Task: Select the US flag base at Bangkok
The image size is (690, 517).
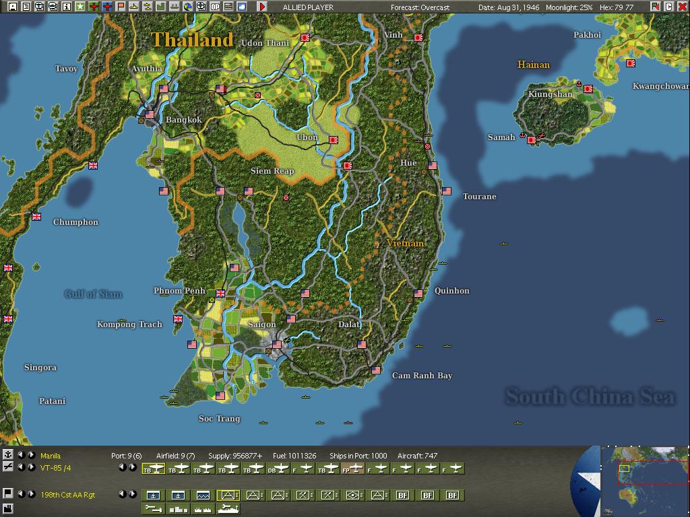Action: click(x=150, y=114)
